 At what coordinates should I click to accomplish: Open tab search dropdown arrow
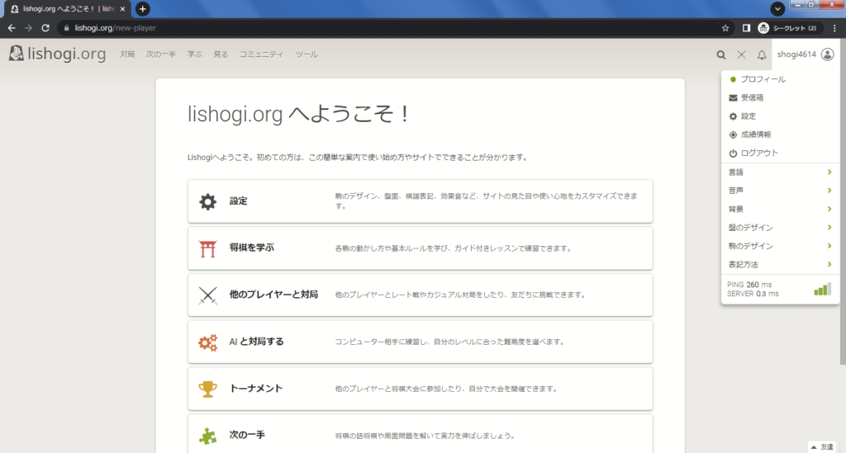pos(777,8)
